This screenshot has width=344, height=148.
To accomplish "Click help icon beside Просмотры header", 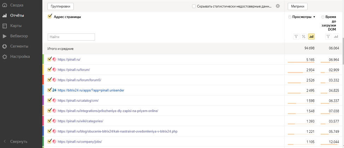I will point(290,17).
